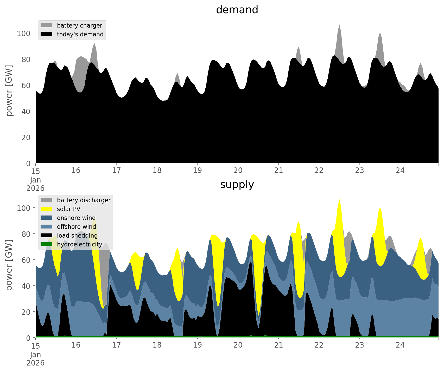Click the green hydroelectricity legend swatch
The image size is (444, 372).
coord(46,244)
